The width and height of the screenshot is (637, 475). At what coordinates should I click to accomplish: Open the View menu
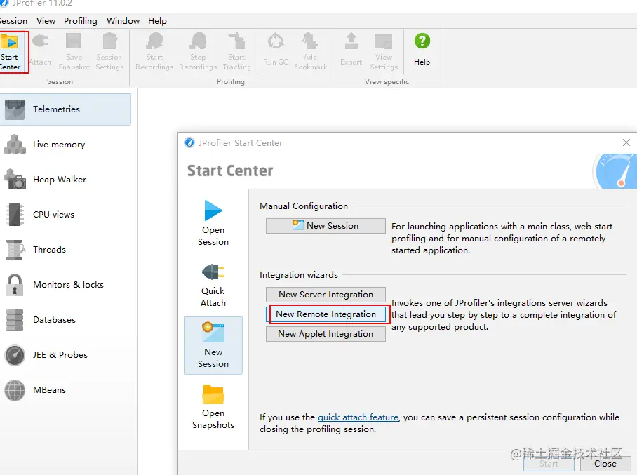[x=46, y=21]
